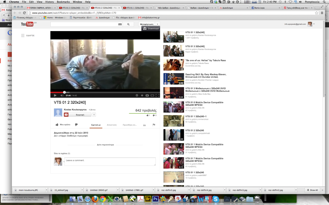Open video player settings gear

(137, 95)
